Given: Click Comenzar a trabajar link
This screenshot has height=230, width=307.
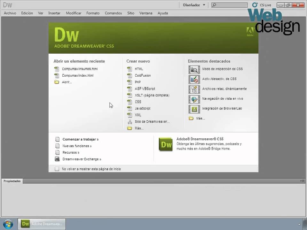Looking at the screenshot, I should point(81,139).
